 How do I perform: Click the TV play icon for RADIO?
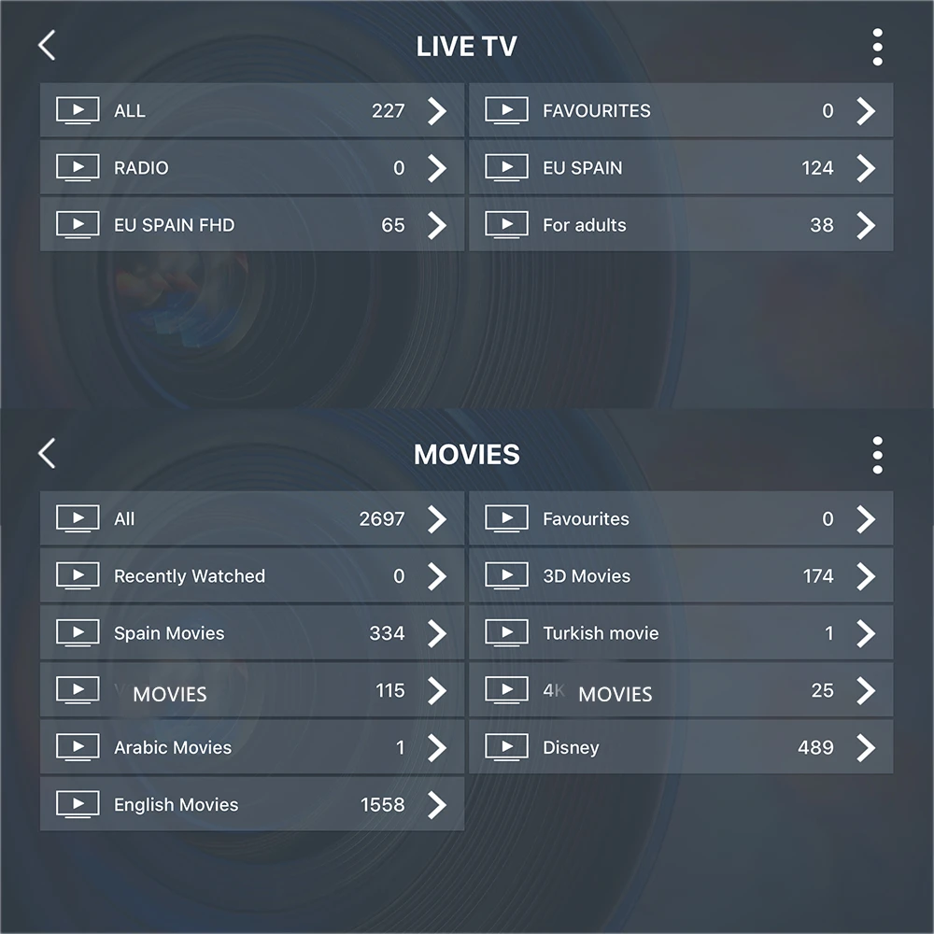click(x=78, y=167)
